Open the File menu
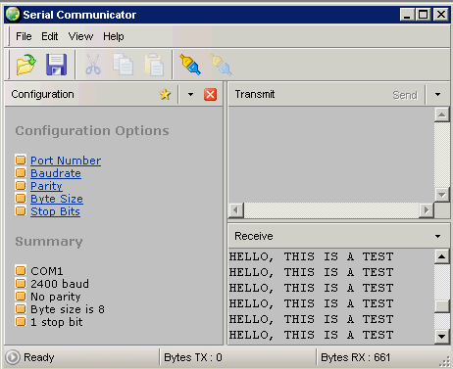Screen dimensions: 453x369 pos(24,36)
